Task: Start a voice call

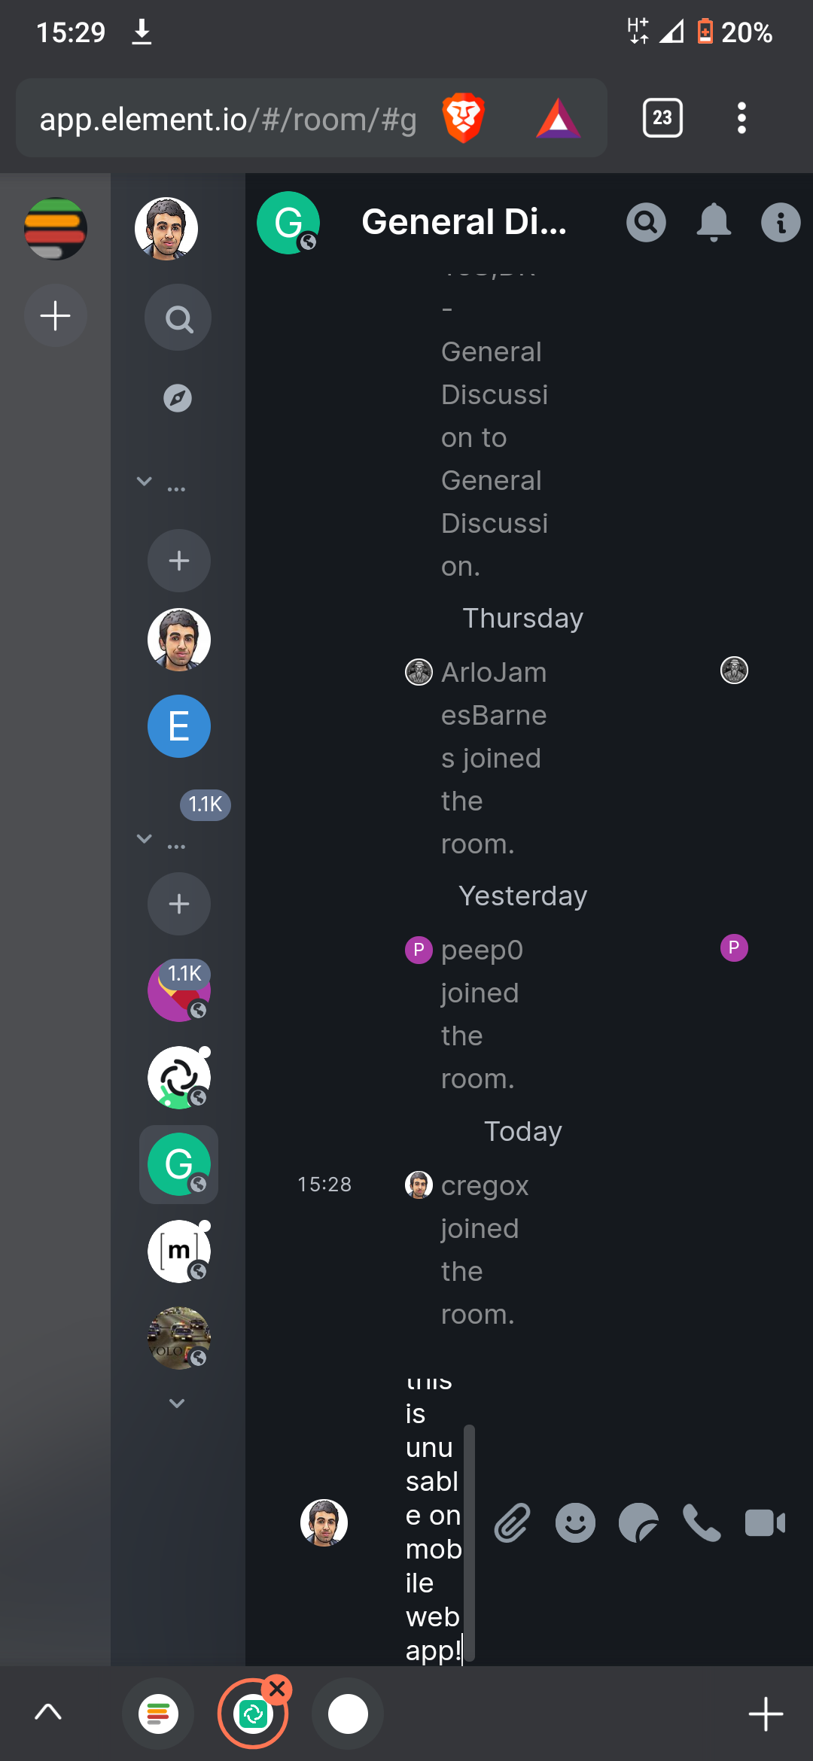Action: pyautogui.click(x=702, y=1523)
